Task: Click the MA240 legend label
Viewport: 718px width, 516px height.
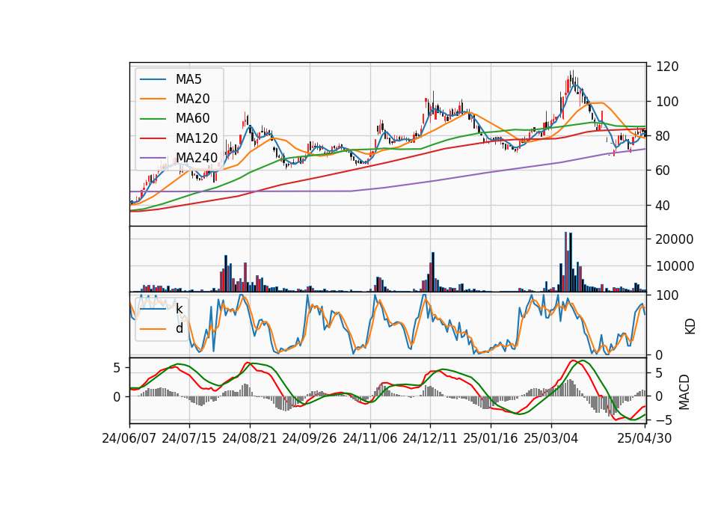Action: (197, 158)
